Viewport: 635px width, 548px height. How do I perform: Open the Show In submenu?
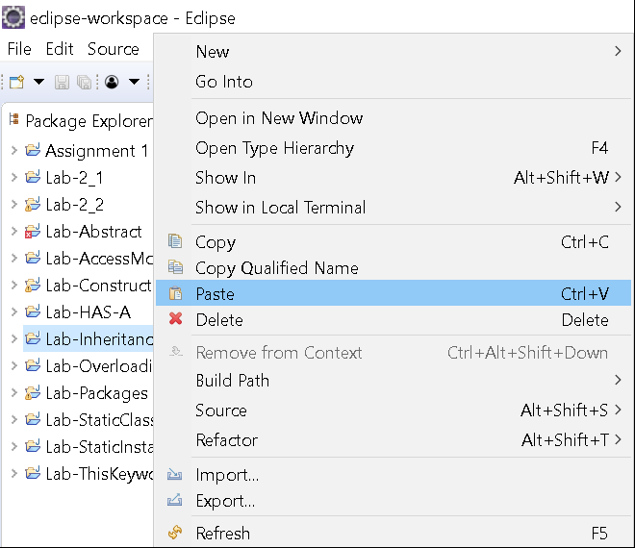[394, 178]
